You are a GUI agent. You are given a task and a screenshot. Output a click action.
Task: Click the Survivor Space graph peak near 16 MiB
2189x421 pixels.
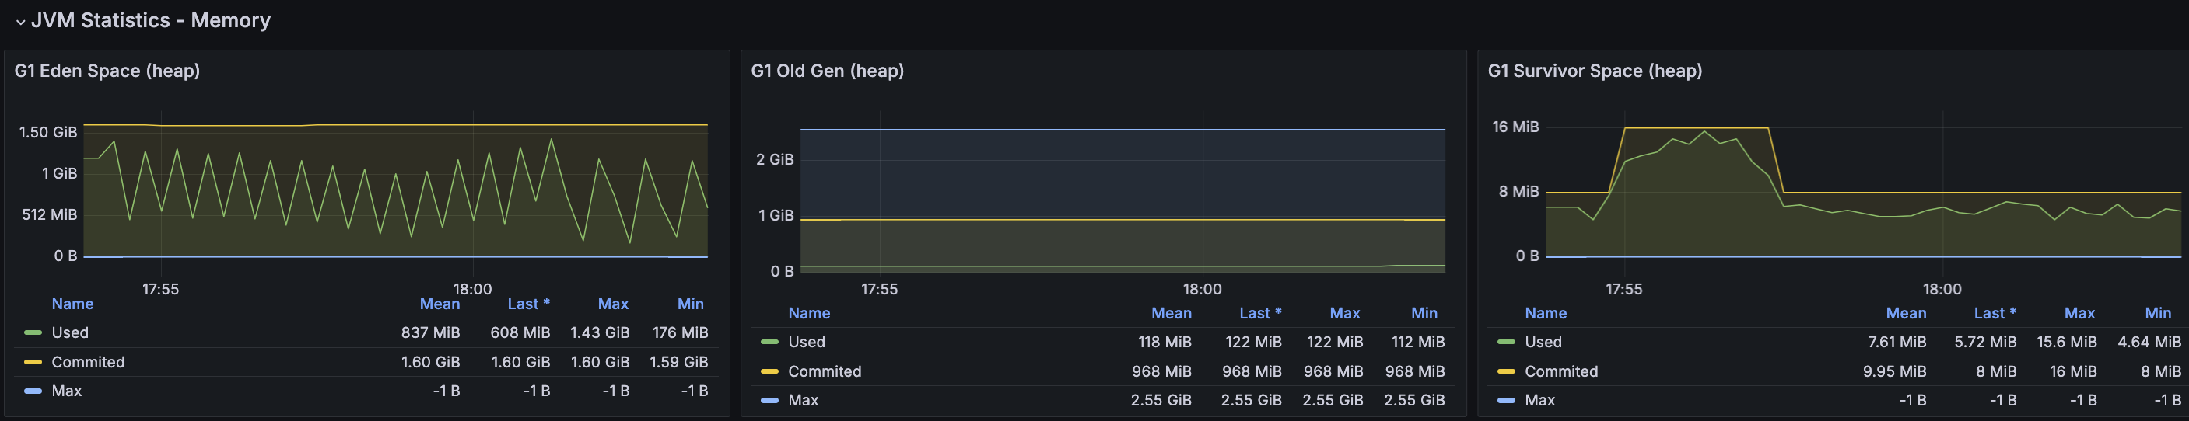pos(1704,131)
